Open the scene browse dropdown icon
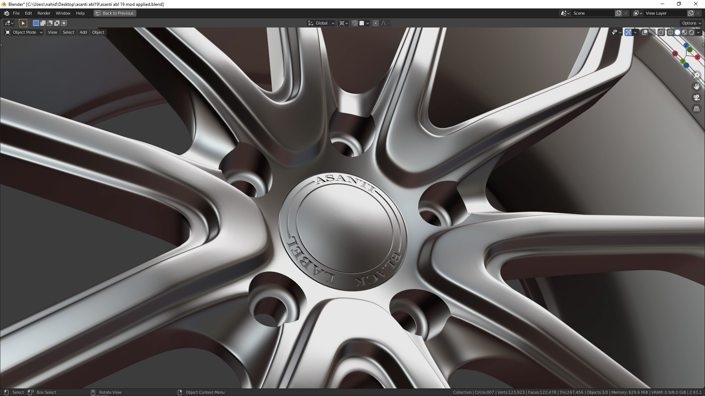 pos(565,13)
